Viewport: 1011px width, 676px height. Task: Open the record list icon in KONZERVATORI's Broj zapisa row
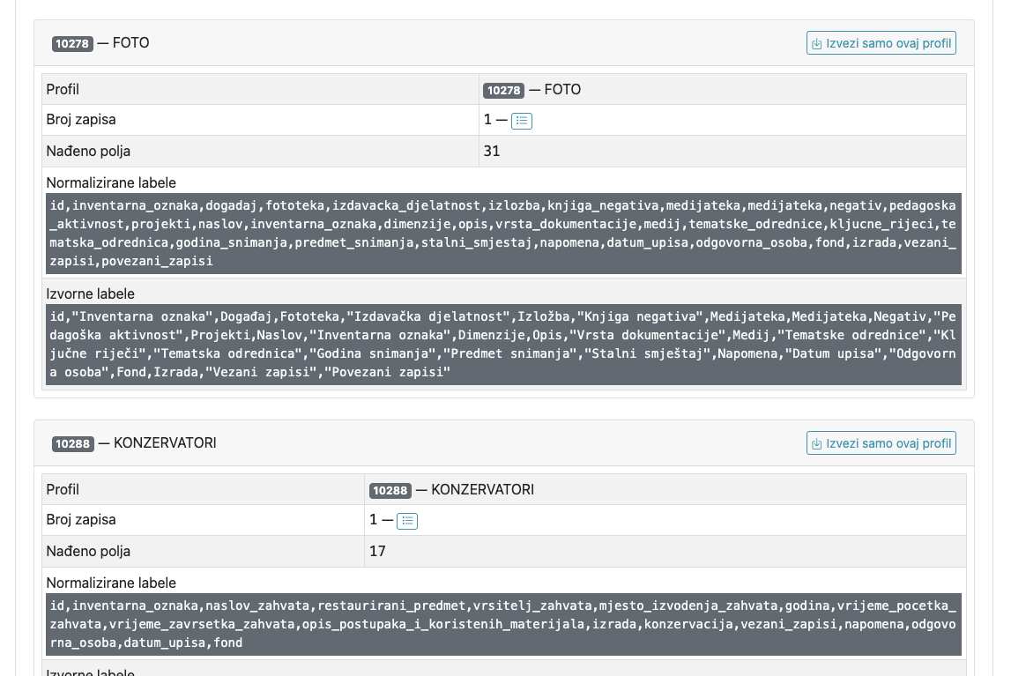click(x=407, y=521)
